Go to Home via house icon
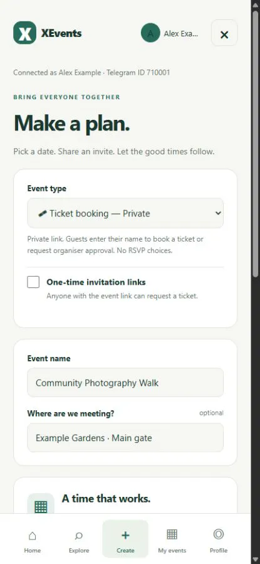260x564 pixels. (x=33, y=536)
